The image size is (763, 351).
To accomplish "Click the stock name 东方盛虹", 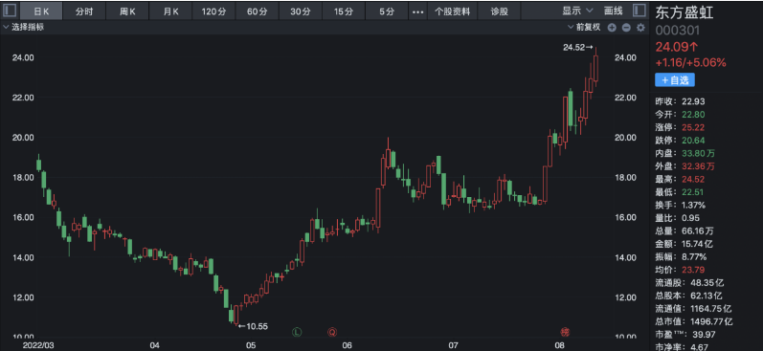I will (x=684, y=12).
